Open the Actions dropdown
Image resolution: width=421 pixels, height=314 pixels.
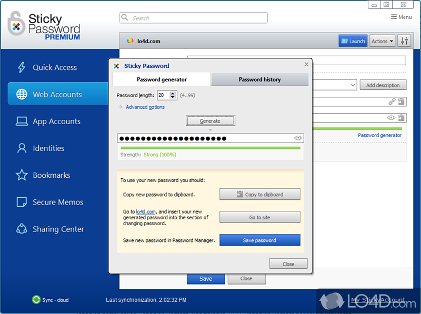click(x=382, y=41)
